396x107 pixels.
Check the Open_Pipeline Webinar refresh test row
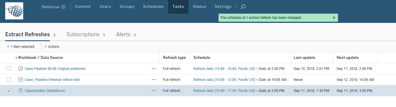pos(9,80)
